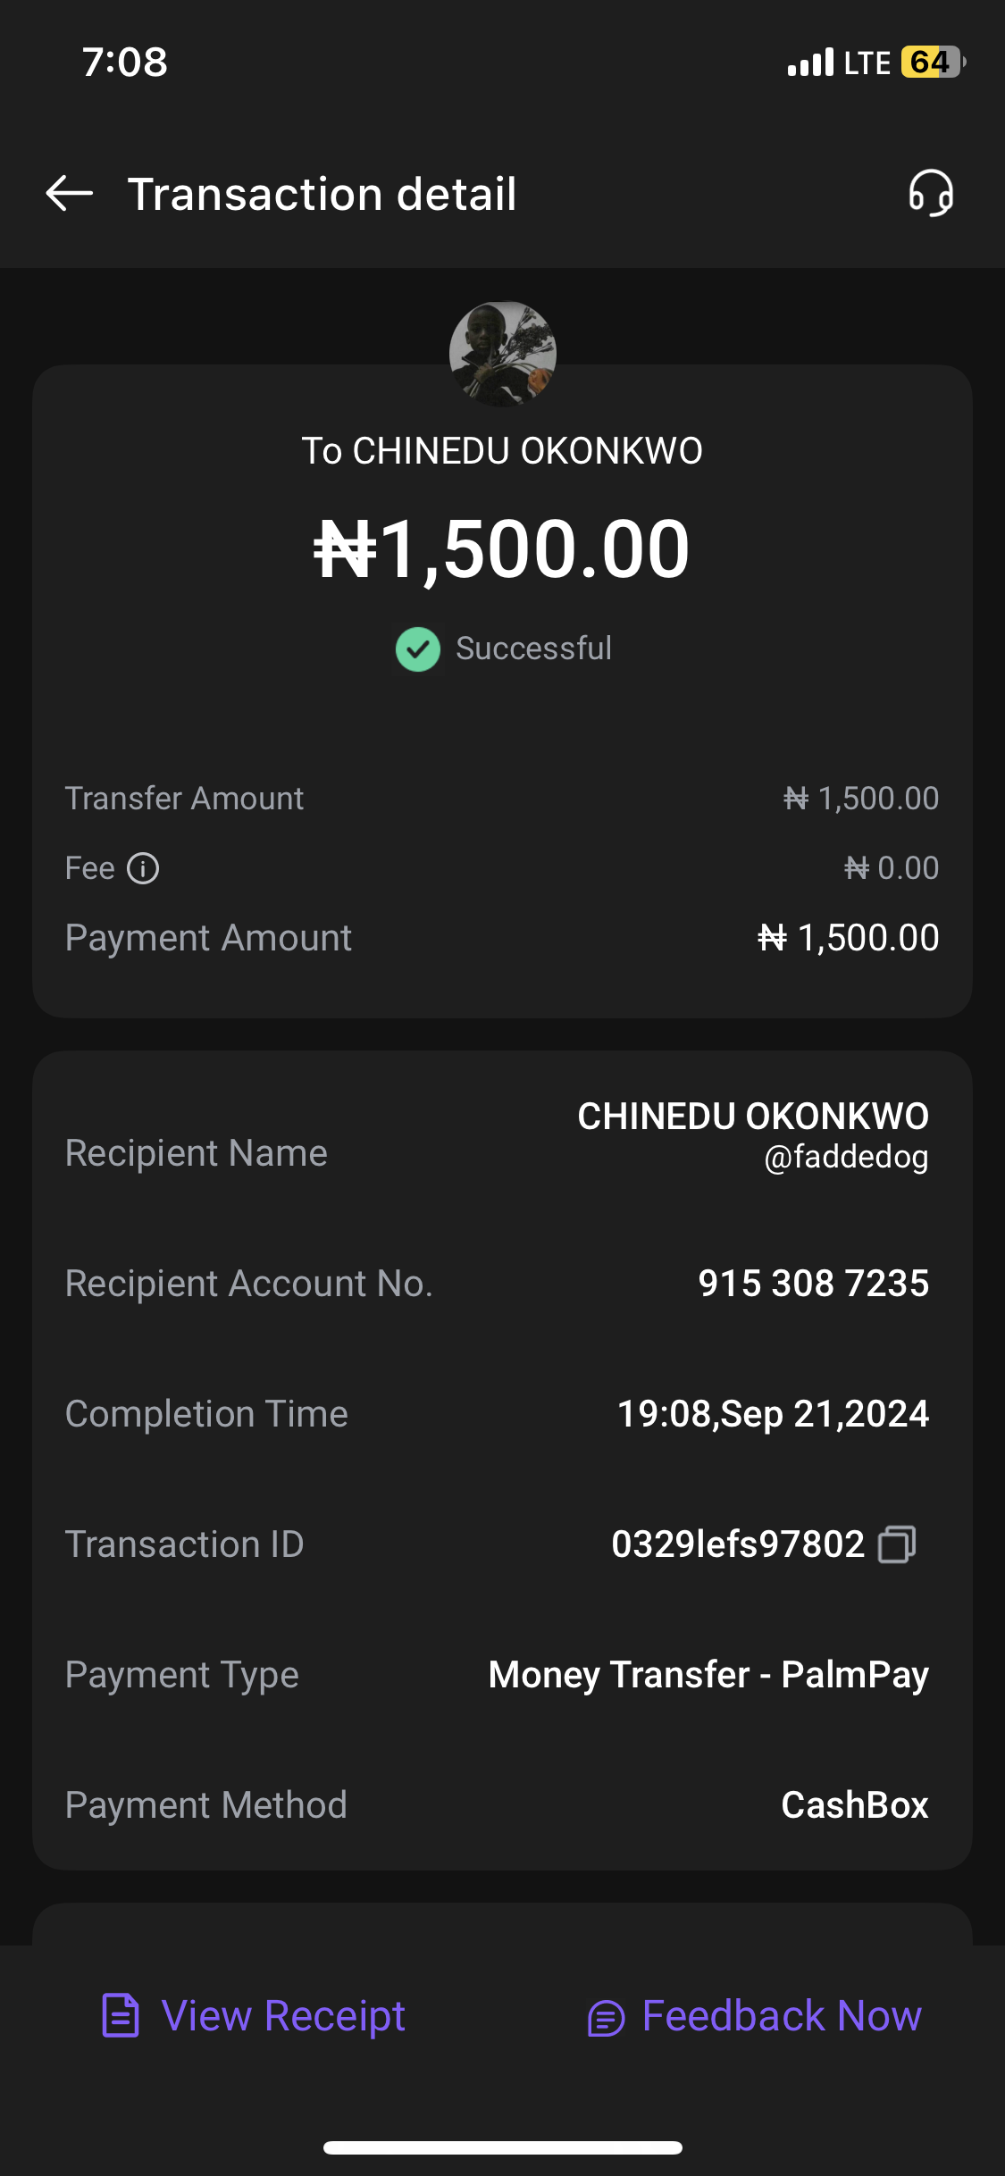
Task: Tap the green Successful checkmark icon
Action: [418, 649]
